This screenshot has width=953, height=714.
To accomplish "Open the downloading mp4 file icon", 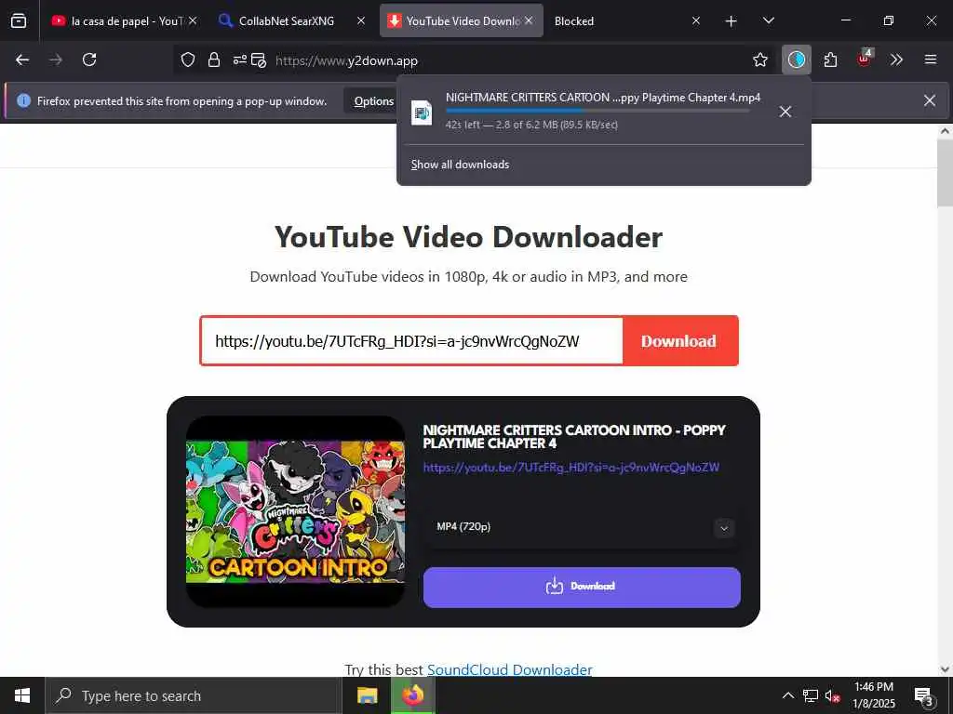I will pyautogui.click(x=422, y=112).
